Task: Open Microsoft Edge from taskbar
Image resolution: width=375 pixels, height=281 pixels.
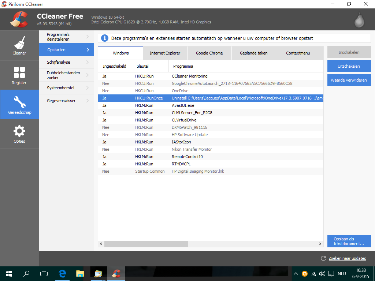Action: (62, 273)
